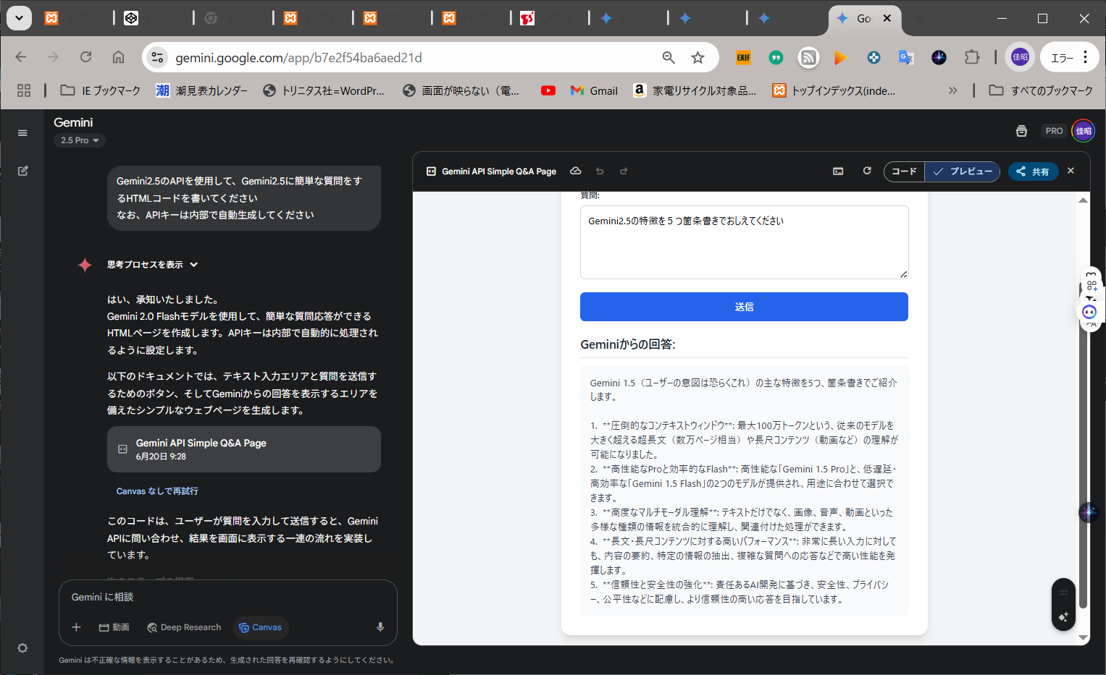Start a new chat with the compose icon
This screenshot has width=1106, height=675.
click(x=22, y=171)
